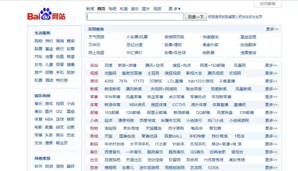Switch to the 图片 search tab
Screen dimensions: 298x171
pos(146,9)
